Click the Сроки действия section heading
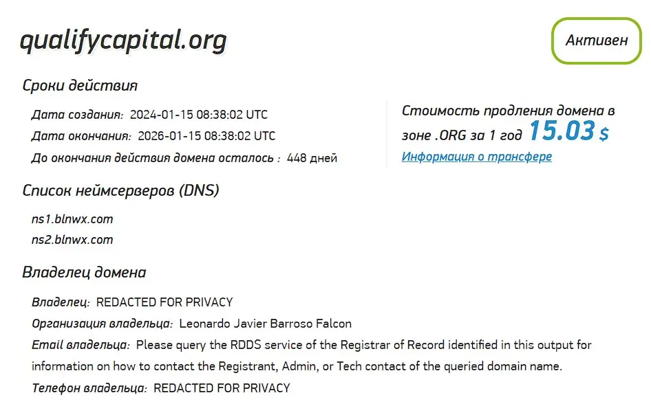This screenshot has width=651, height=404. click(x=80, y=85)
